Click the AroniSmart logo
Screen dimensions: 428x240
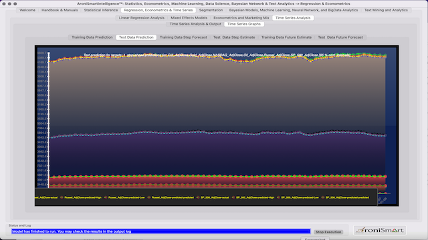(x=380, y=231)
